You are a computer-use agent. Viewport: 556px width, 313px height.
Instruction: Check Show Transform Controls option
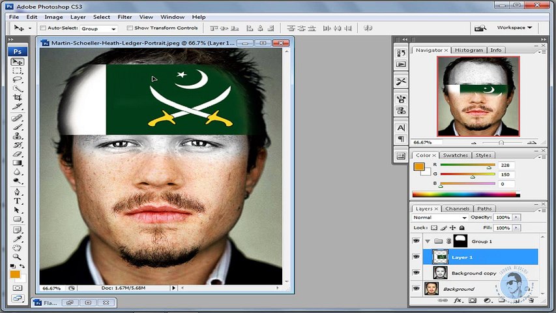point(130,28)
